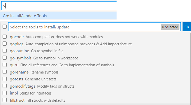Toggle the select-all tools checkbox

pos(5,27)
